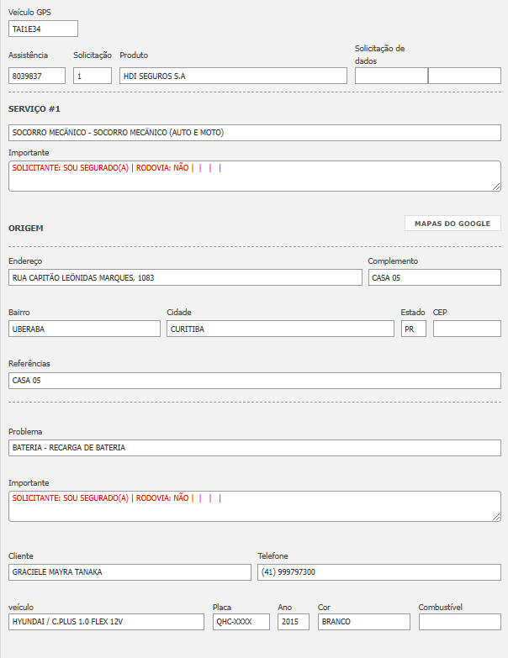This screenshot has height=658, width=508.
Task: Select the Referências field
Action: coord(254,381)
